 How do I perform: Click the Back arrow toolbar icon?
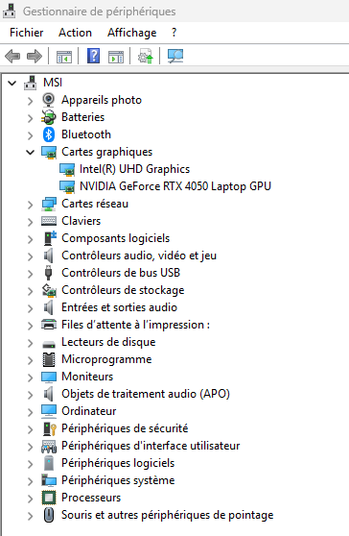coord(12,56)
